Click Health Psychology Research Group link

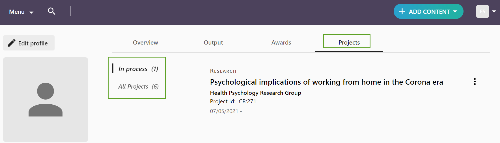[255, 93]
